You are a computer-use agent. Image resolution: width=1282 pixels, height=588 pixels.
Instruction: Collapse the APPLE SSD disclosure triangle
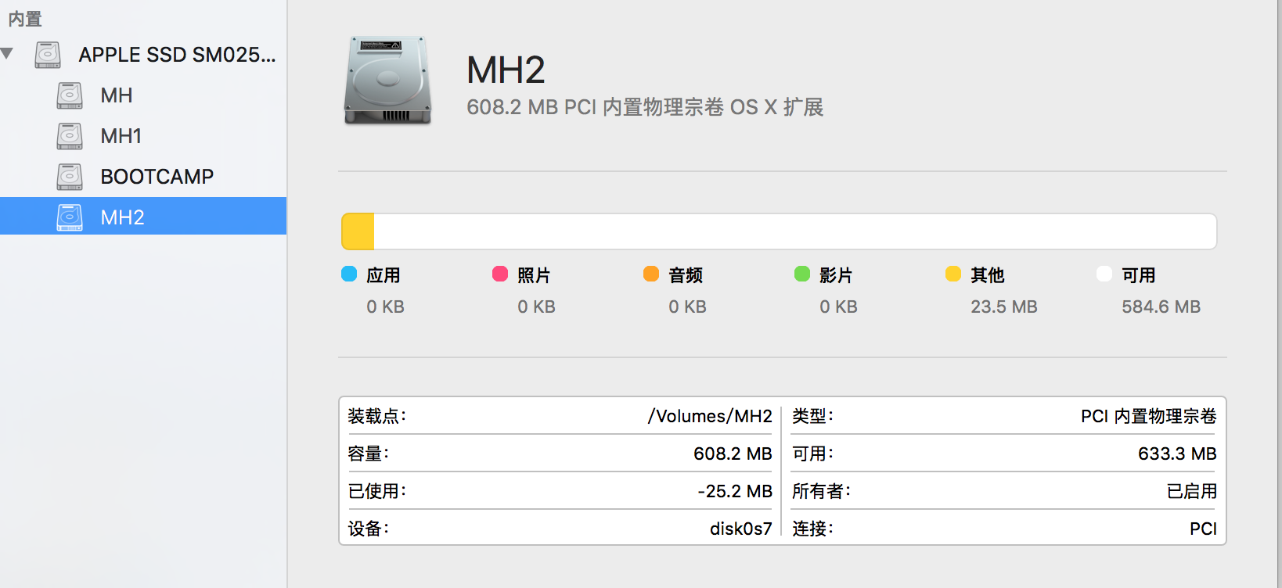click(x=7, y=54)
